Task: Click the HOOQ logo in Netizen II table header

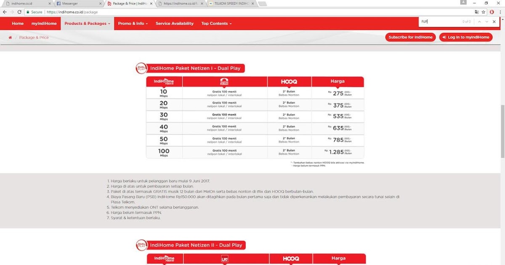Action: tap(291, 259)
